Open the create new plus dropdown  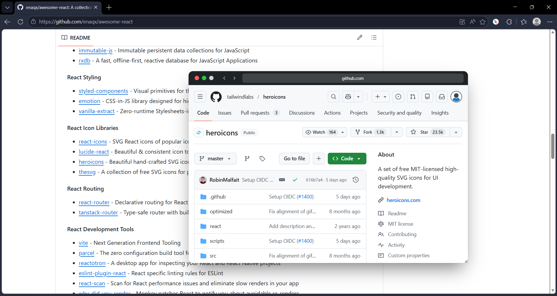click(381, 97)
